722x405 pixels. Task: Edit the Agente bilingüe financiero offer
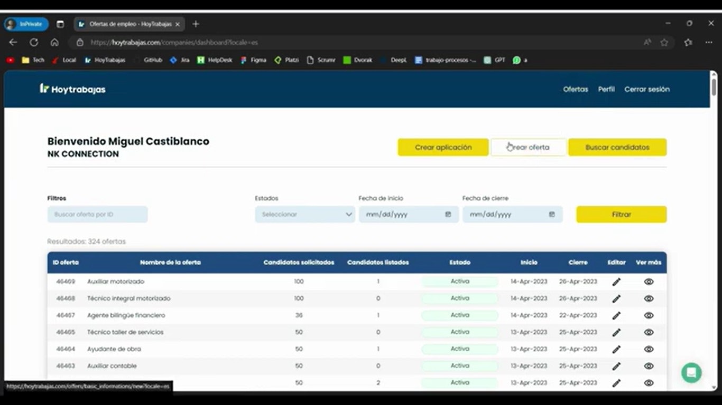pos(616,316)
